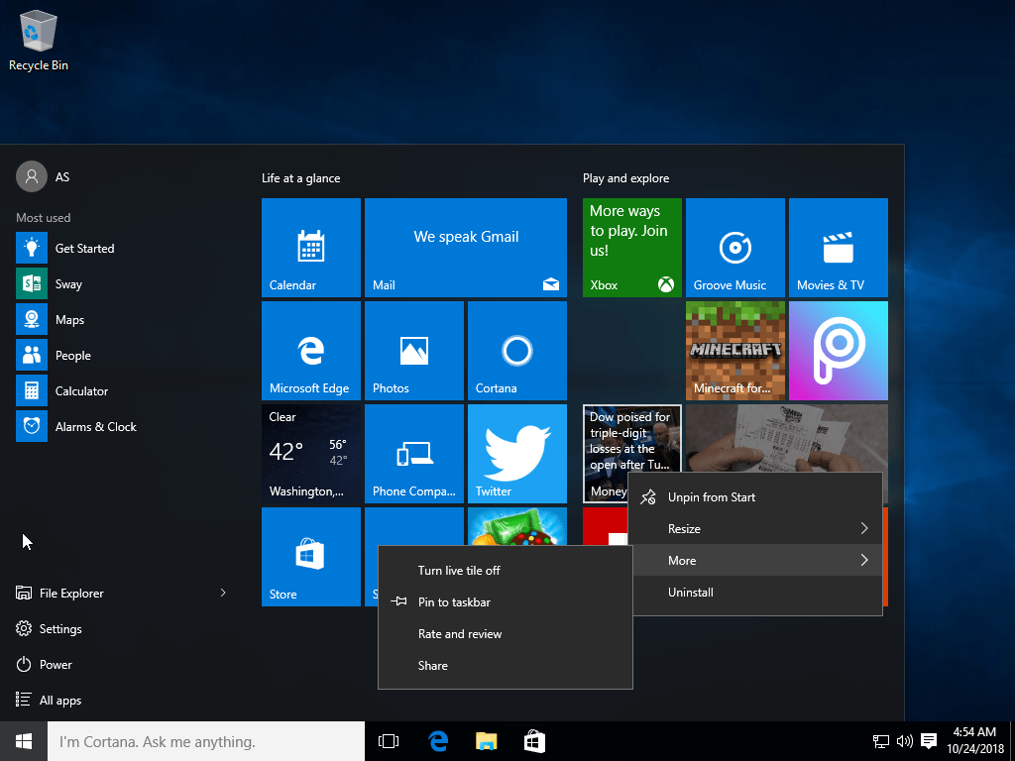Screen dimensions: 1015x761
Task: Expand the Resize submenu
Action: pyautogui.click(x=754, y=529)
